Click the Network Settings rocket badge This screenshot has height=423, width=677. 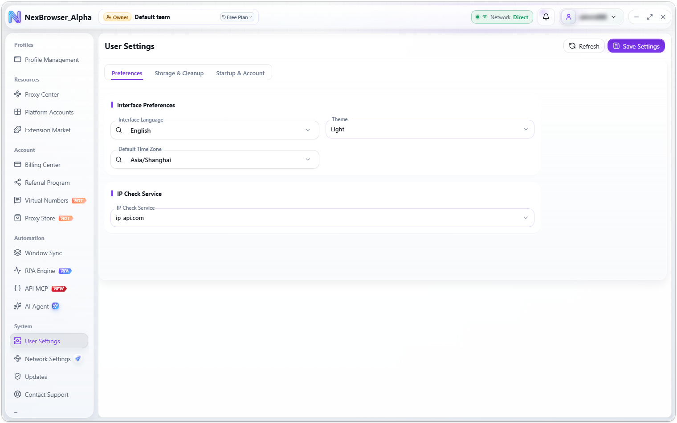coord(78,358)
